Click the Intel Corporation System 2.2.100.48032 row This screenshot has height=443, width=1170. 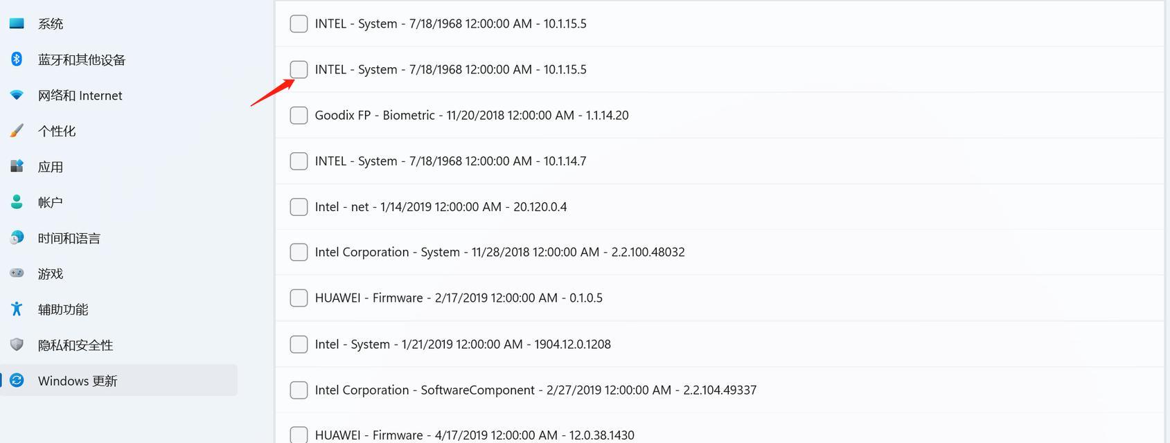click(x=719, y=252)
